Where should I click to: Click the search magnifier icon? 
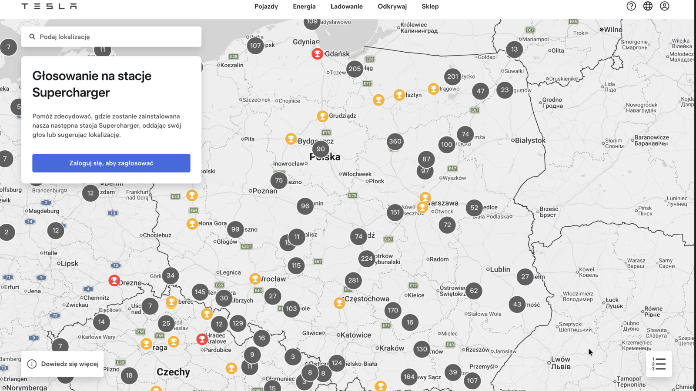[32, 37]
